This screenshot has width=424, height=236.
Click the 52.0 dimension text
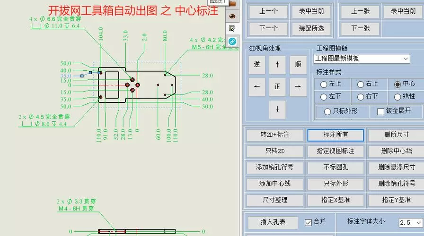[x=116, y=135]
